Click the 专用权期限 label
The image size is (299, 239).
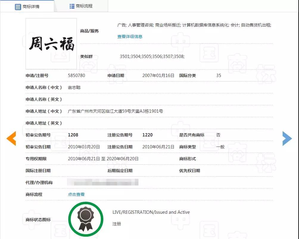tap(36, 159)
